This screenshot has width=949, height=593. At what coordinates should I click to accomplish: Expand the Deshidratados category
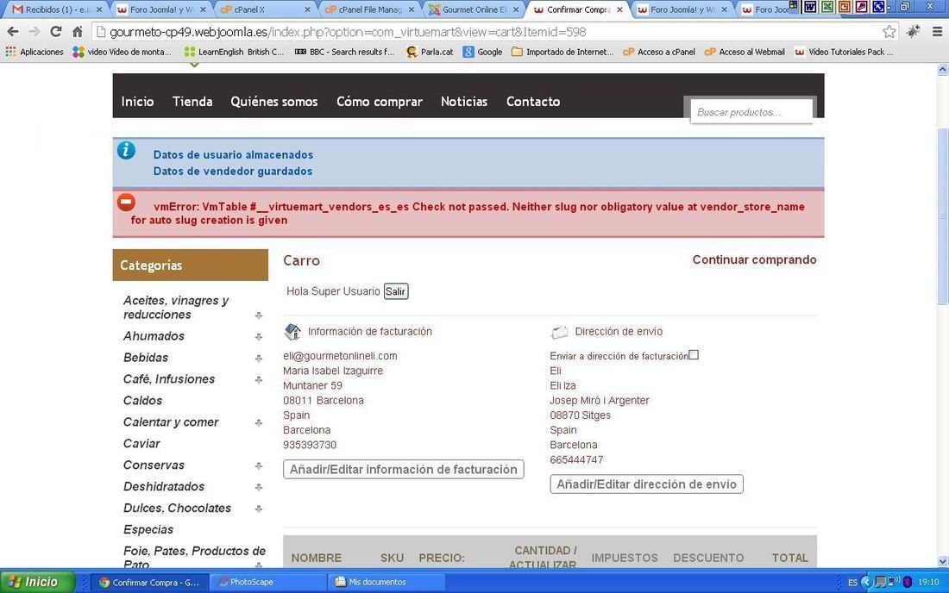click(x=259, y=487)
